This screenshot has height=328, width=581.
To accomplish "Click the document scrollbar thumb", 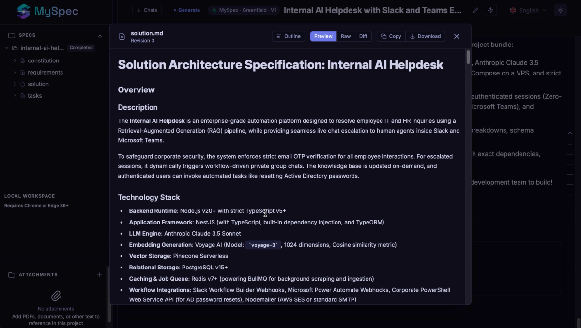I will click(x=468, y=57).
